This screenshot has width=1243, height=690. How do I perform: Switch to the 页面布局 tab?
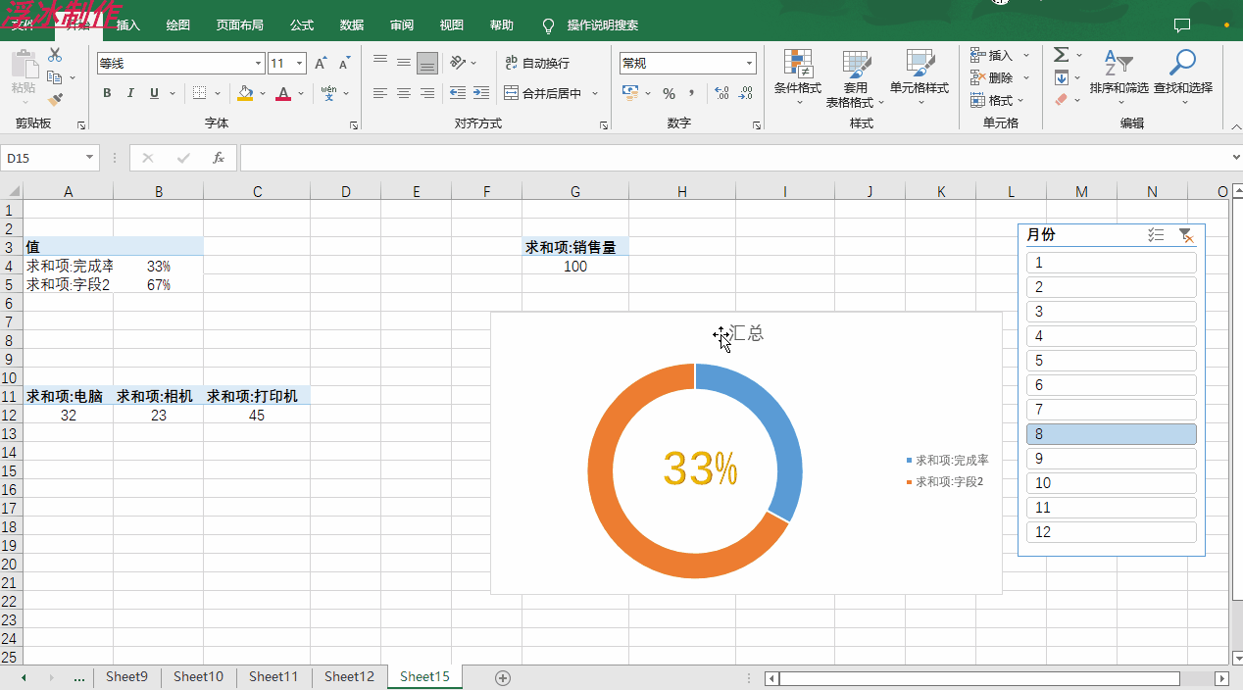[240, 25]
